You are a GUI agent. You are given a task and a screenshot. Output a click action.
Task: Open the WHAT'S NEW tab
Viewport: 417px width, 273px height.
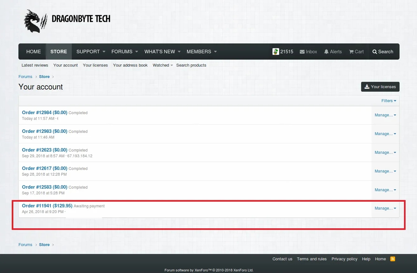coord(160,52)
